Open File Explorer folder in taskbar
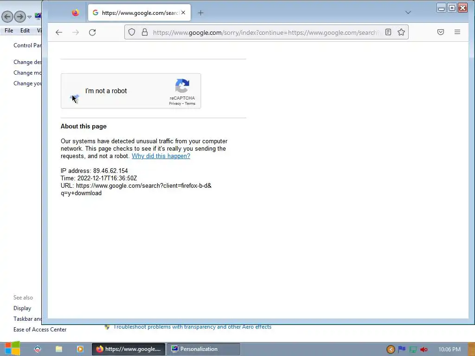Screen dimensions: 475x356 click(59, 349)
